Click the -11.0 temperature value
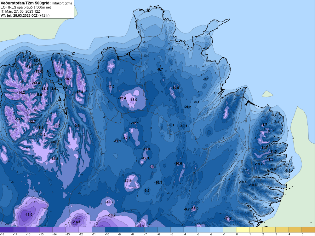Viewport: 315px width, 236px height. point(67,88)
